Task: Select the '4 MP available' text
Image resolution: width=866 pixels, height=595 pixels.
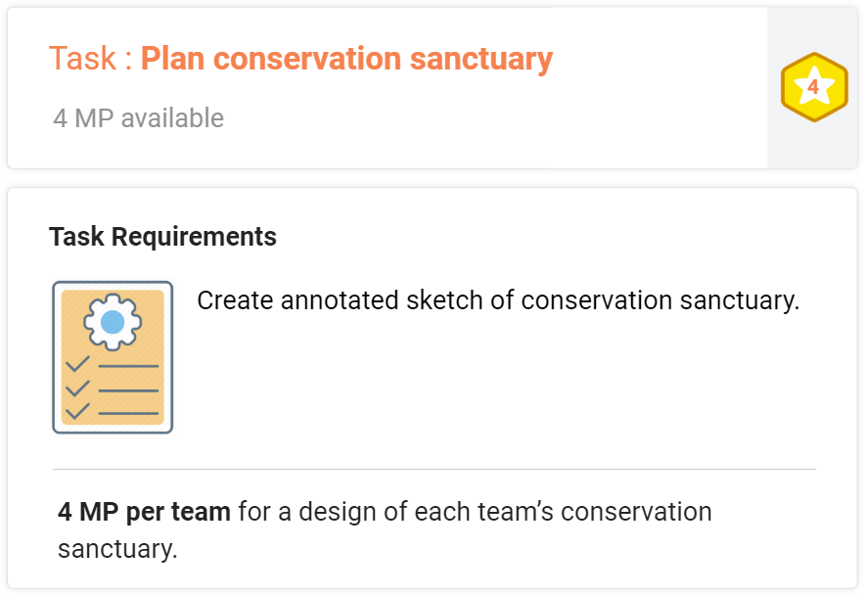Action: point(139,118)
